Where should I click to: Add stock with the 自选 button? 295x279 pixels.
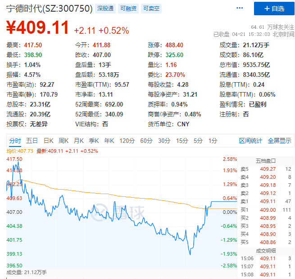point(274,9)
